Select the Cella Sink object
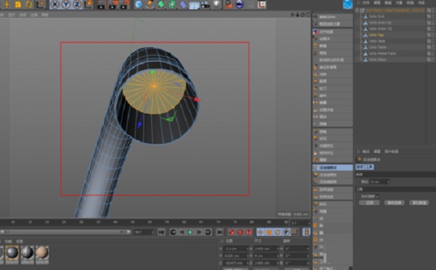This screenshot has width=436, height=270. pyautogui.click(x=376, y=17)
